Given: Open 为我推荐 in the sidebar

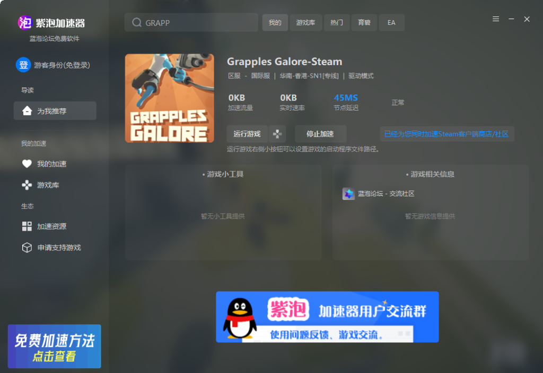Looking at the screenshot, I should (55, 111).
